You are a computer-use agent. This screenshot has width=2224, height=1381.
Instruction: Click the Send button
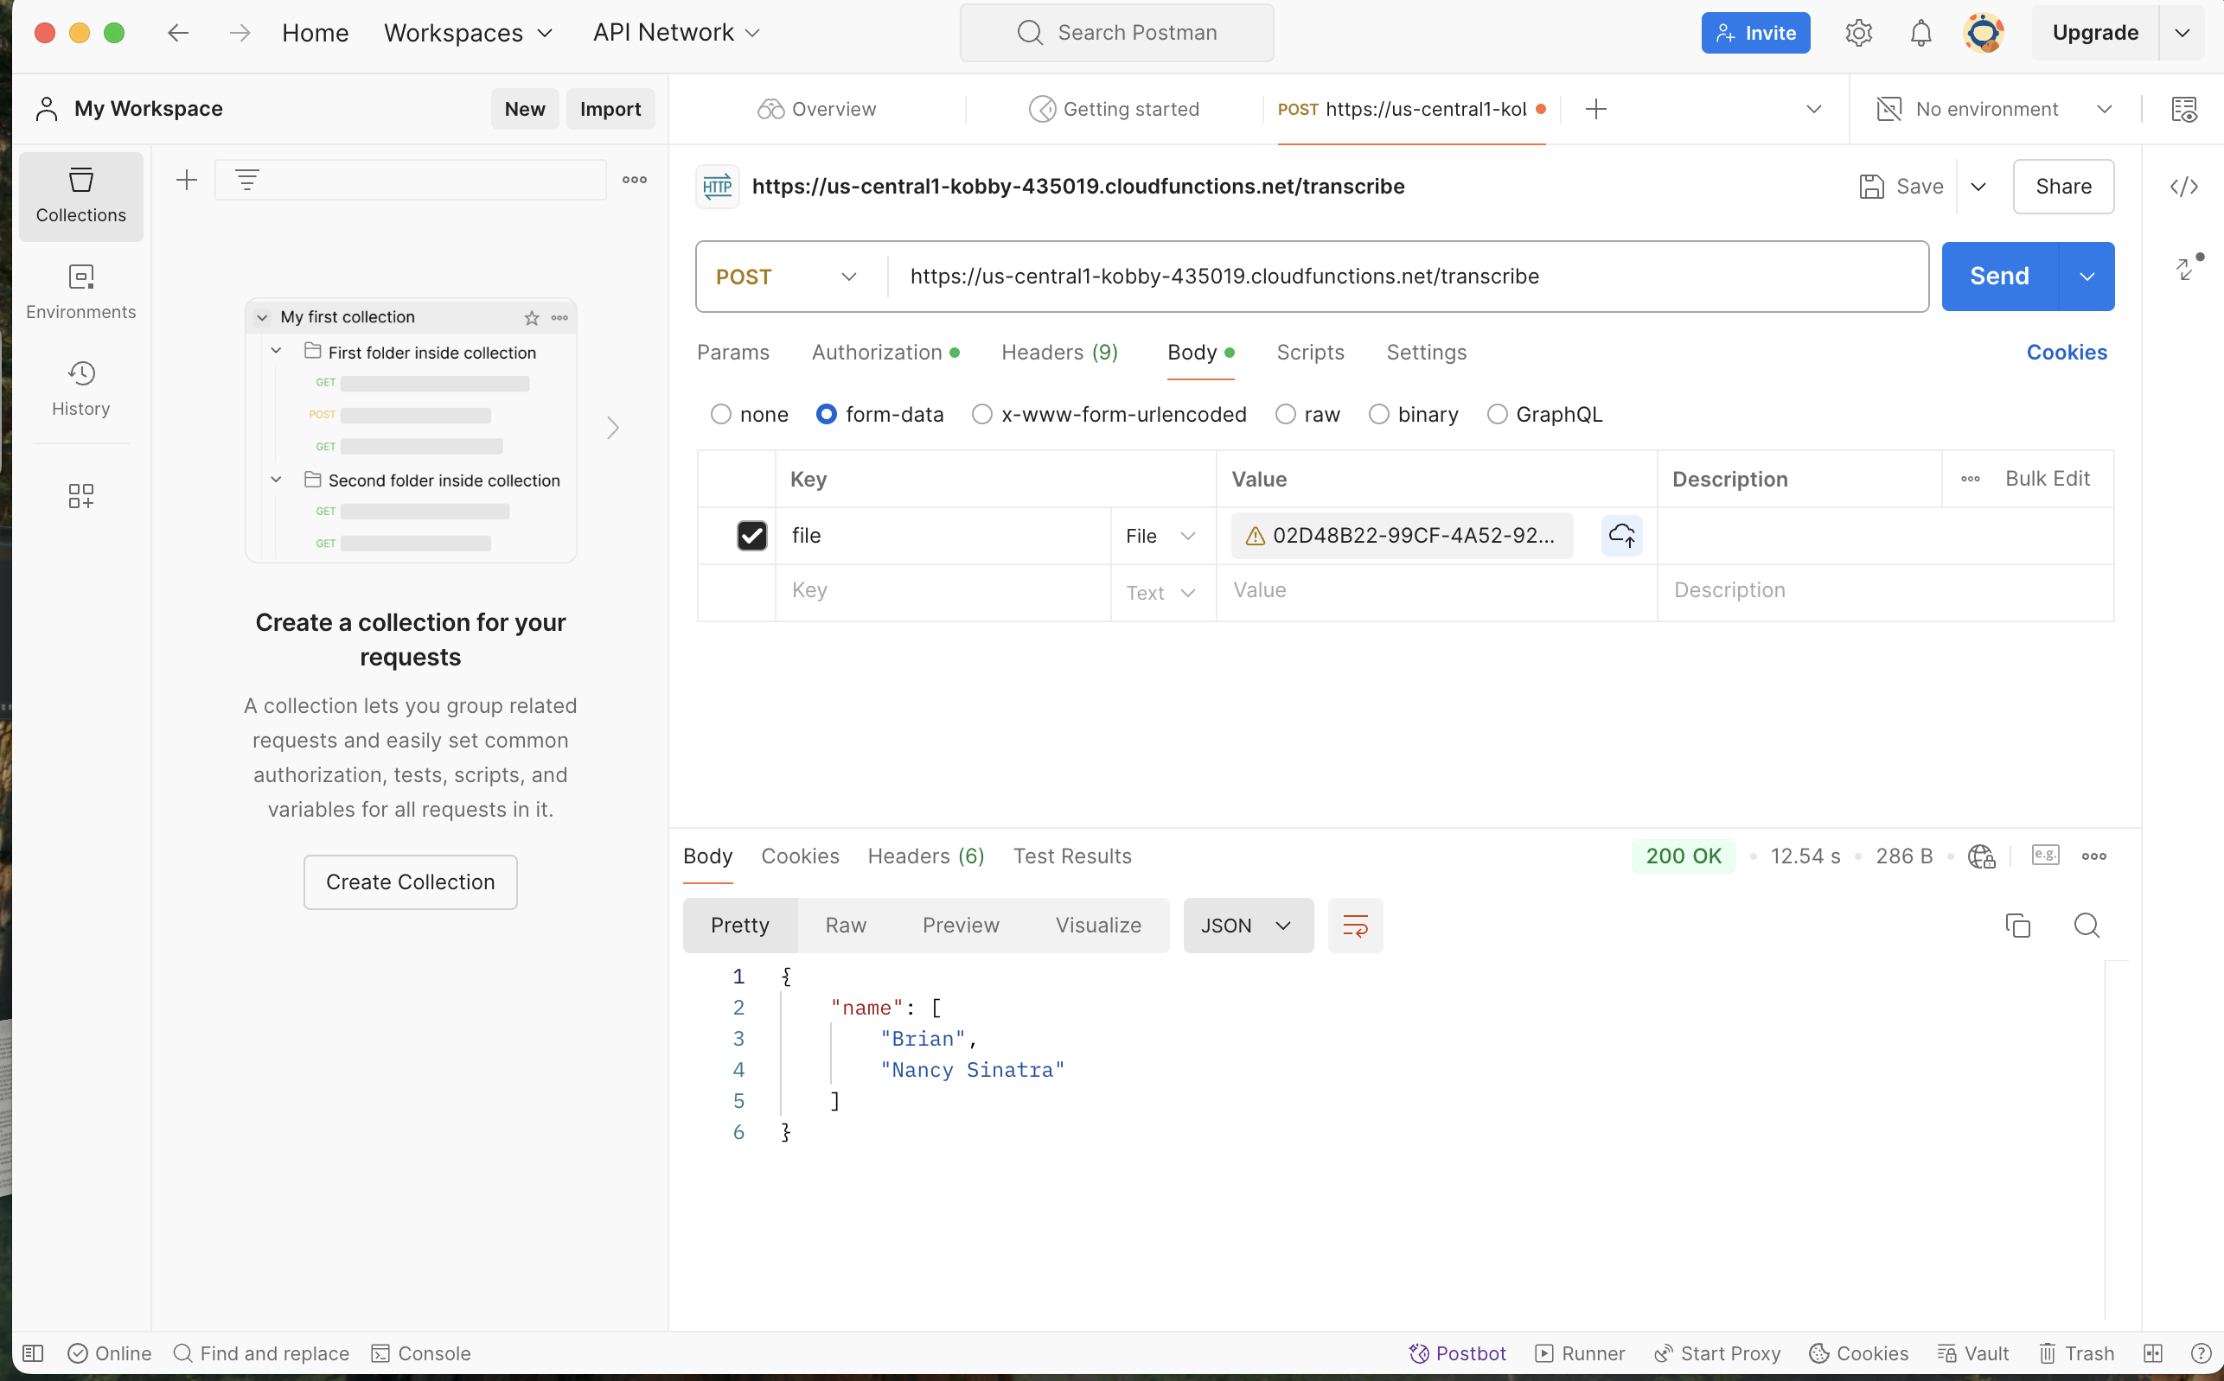point(1998,277)
